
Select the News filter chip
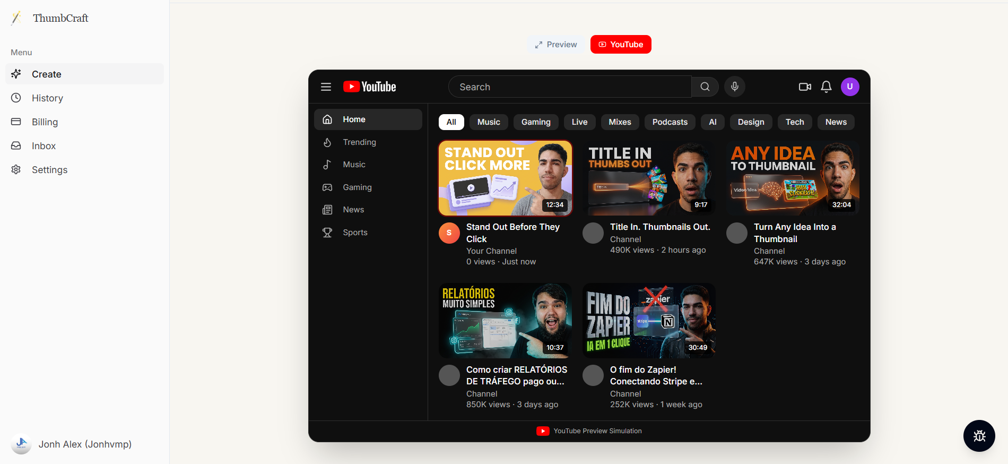click(836, 122)
